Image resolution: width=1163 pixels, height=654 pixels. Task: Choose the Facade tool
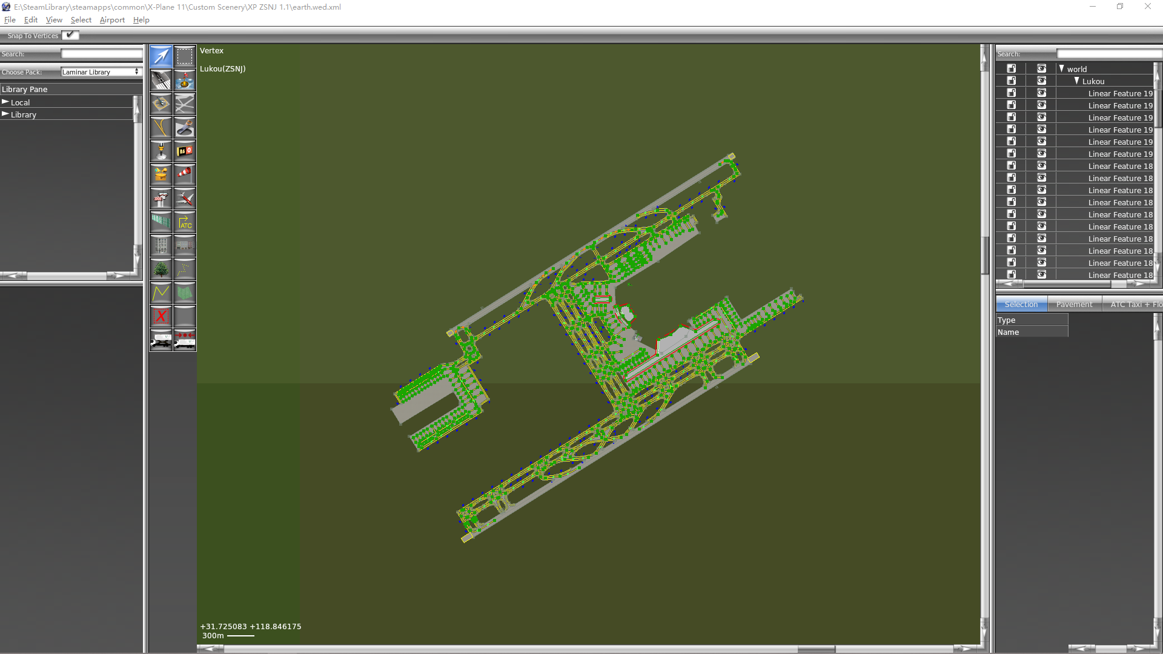pyautogui.click(x=185, y=245)
